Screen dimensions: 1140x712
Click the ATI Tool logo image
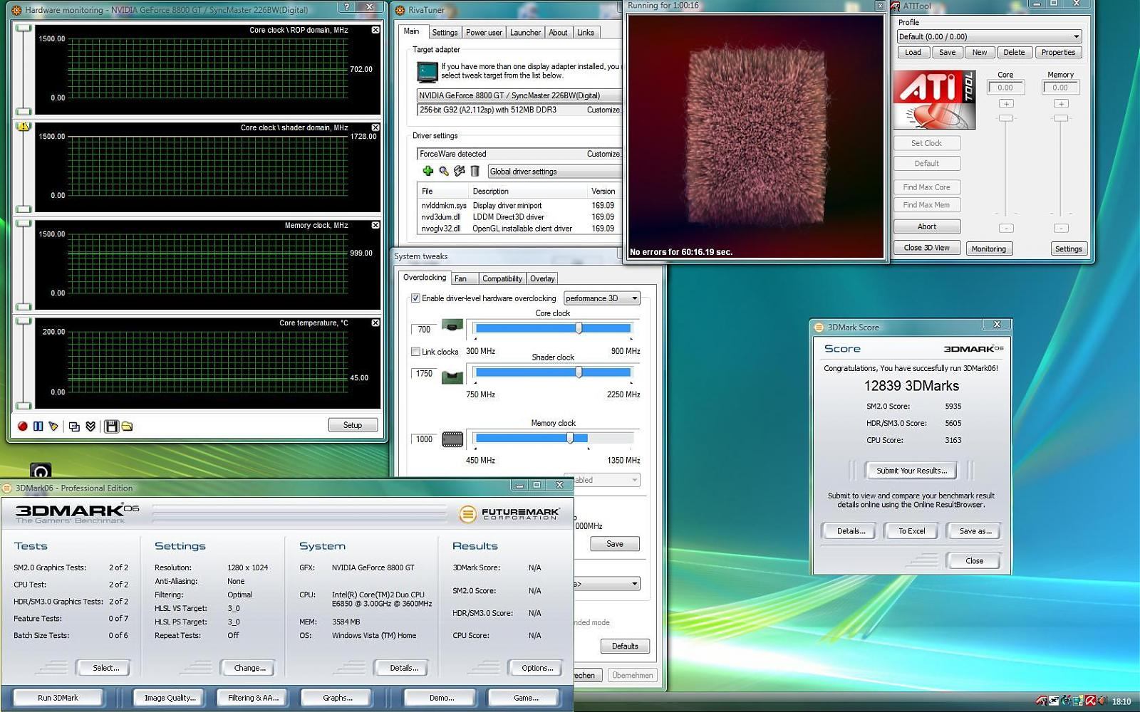[934, 100]
